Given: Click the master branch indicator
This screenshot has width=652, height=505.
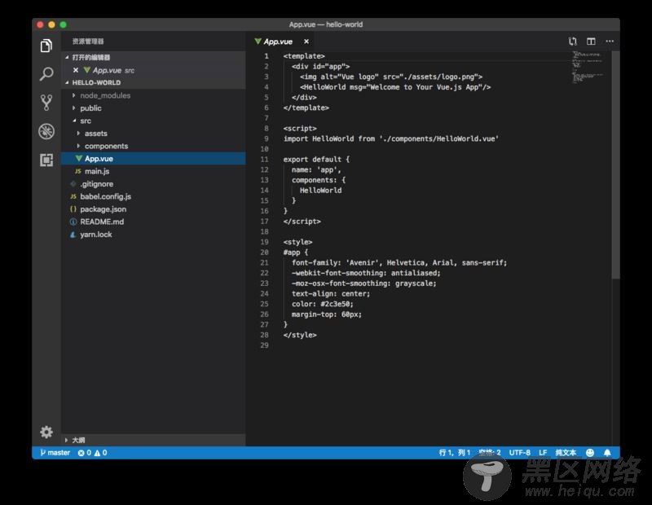Looking at the screenshot, I should click(55, 453).
